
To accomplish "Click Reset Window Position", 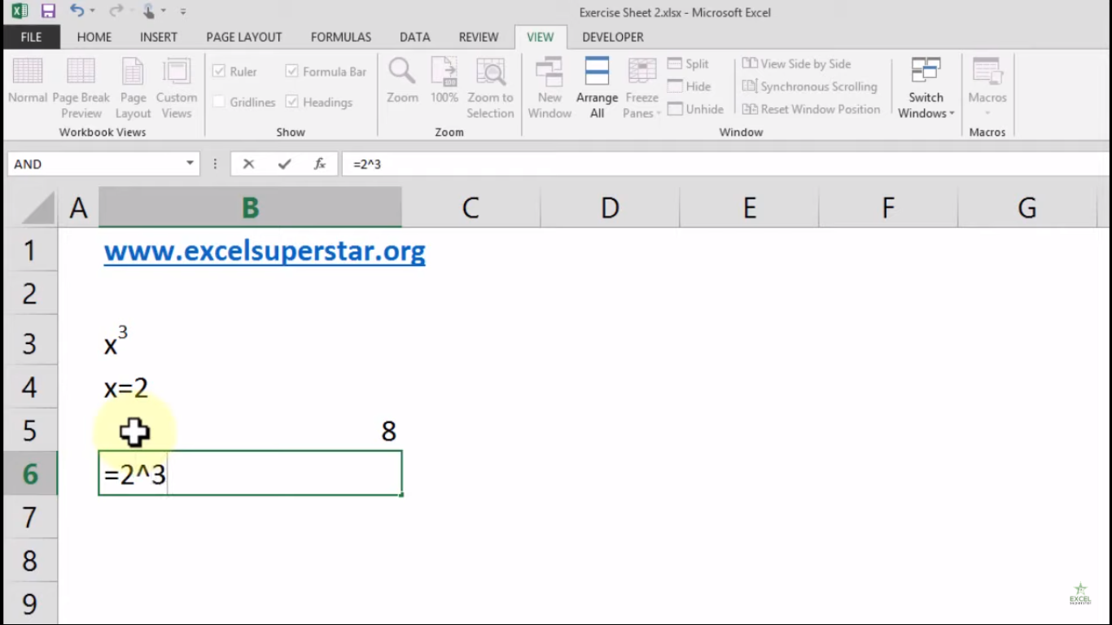I will point(811,109).
